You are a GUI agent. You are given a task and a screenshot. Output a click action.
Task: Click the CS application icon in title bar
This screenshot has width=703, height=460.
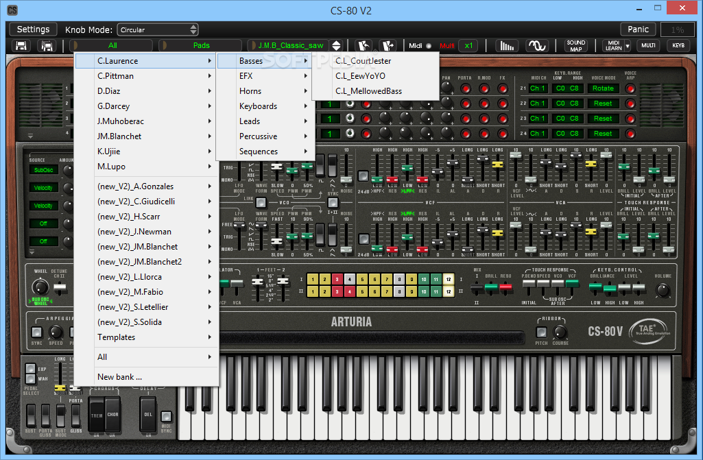point(12,10)
